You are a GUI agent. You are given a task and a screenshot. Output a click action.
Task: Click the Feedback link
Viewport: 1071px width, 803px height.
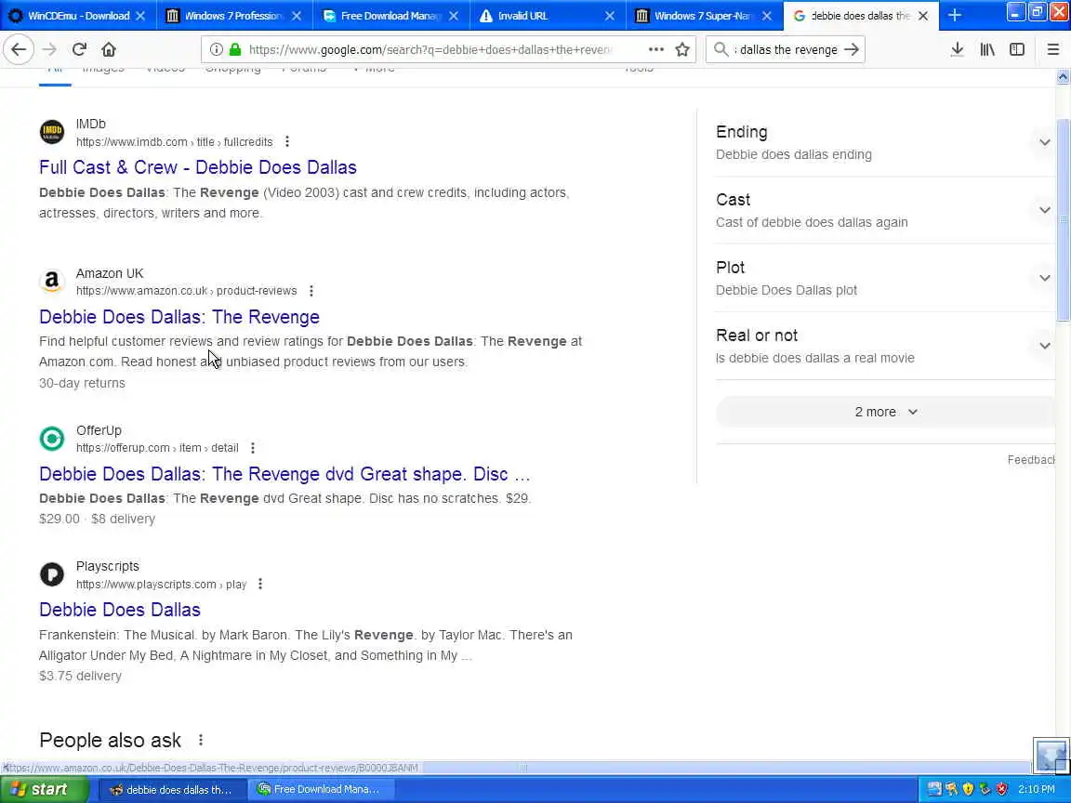point(1031,459)
